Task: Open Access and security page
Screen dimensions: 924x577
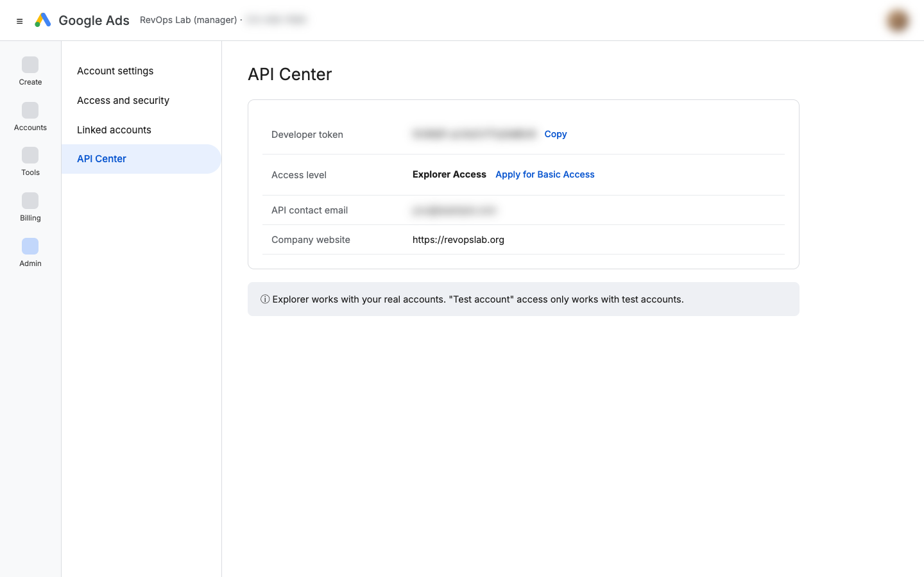Action: tap(123, 101)
